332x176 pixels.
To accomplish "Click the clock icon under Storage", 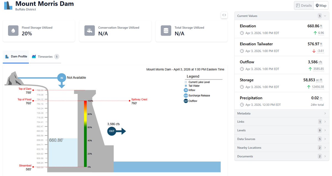I will tap(242, 87).
